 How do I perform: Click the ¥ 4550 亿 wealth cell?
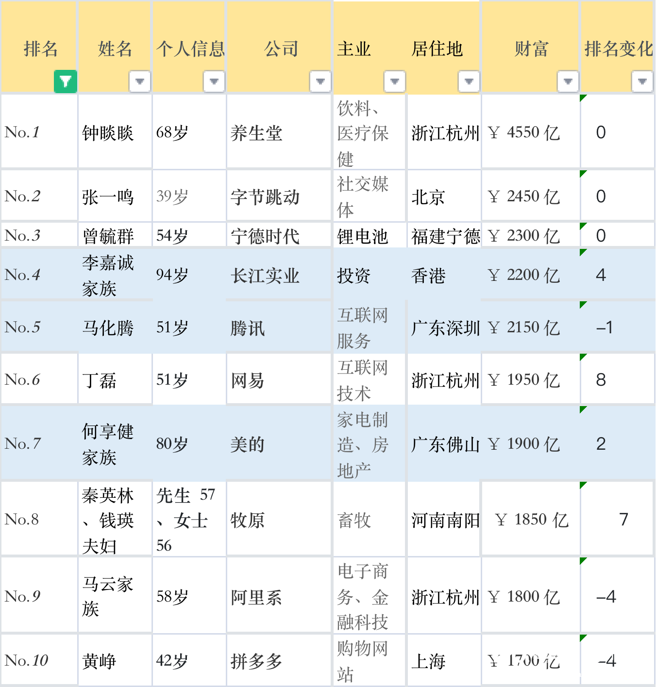click(x=531, y=132)
